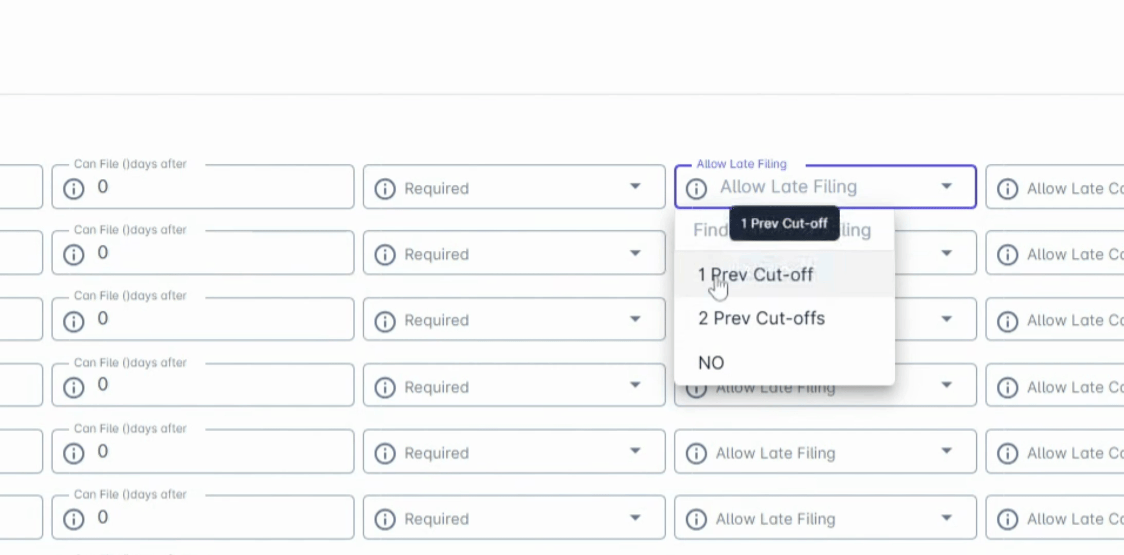Click info icon beside Required in sixth row
1124x555 pixels.
[385, 519]
